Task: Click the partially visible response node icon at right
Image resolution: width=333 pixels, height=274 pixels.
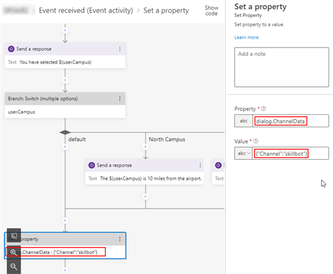Action: (218, 165)
